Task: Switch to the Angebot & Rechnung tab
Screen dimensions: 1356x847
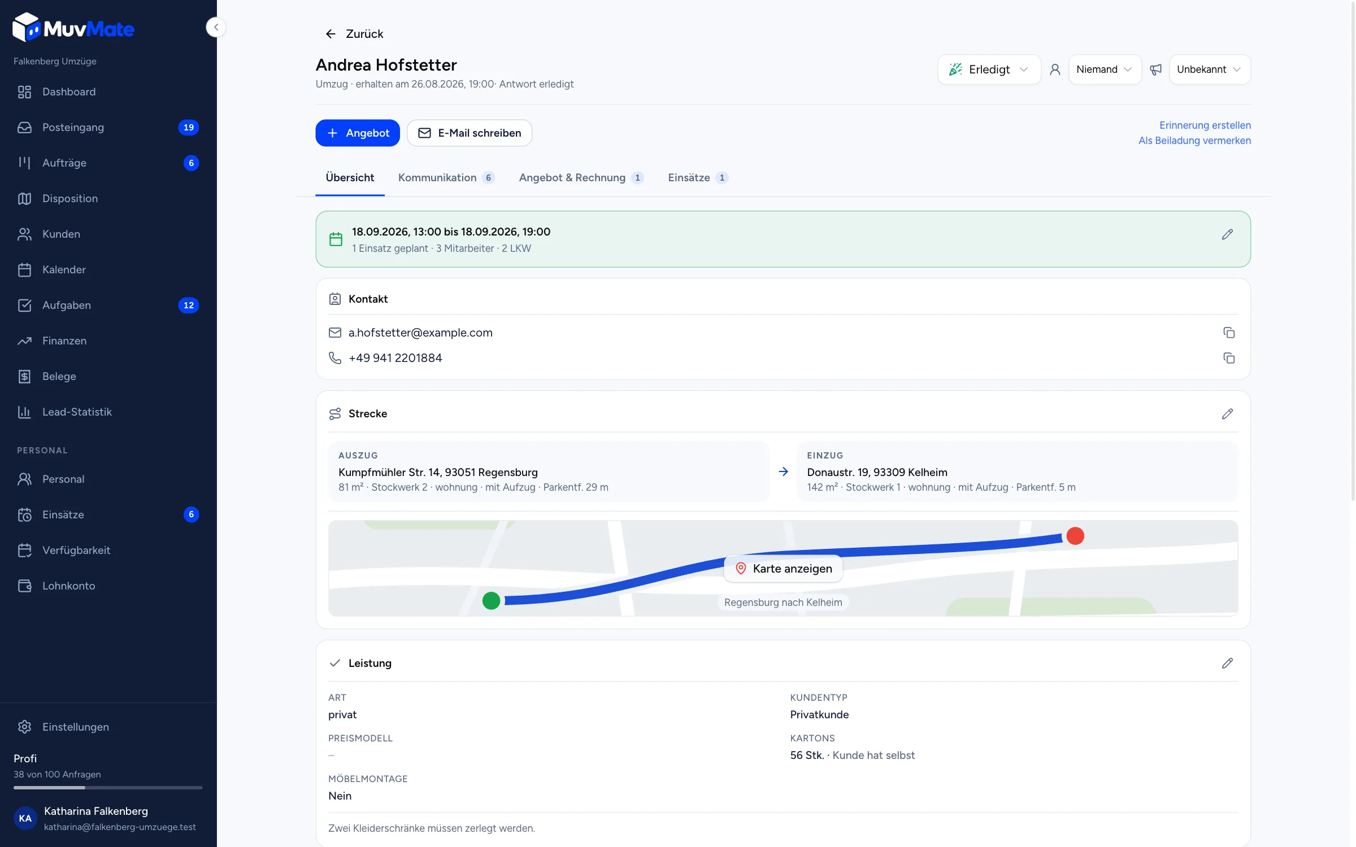Action: click(x=581, y=178)
